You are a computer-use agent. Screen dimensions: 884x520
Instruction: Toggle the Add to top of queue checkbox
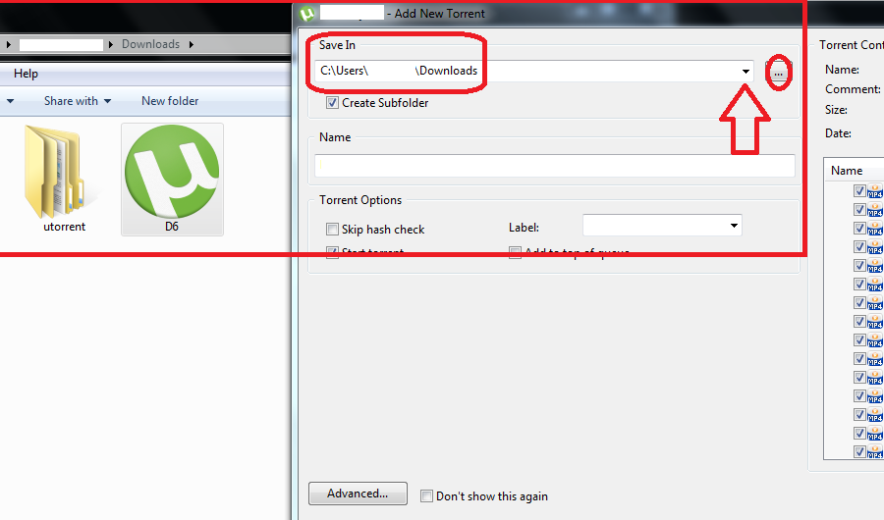coord(515,252)
